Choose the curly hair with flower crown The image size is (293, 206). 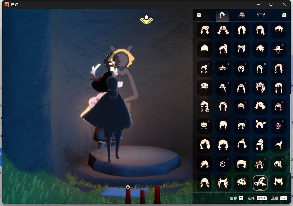241,68
